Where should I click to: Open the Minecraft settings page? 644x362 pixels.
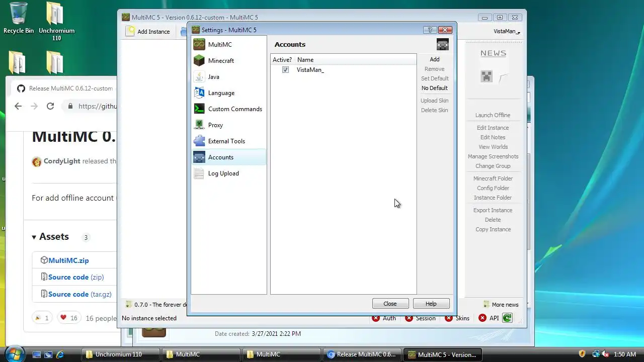tap(229, 61)
